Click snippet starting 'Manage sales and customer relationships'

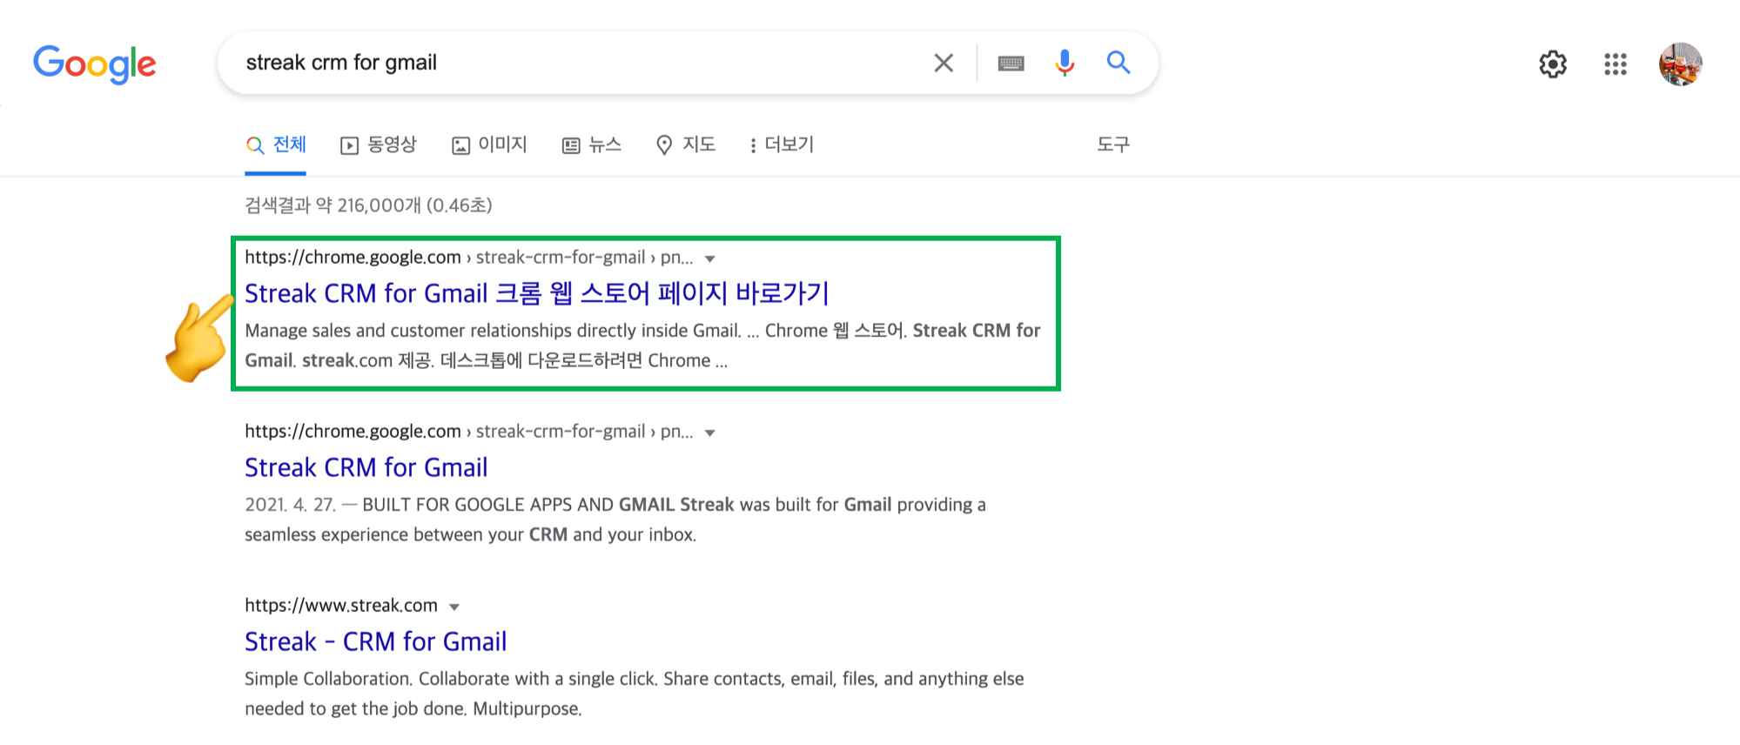pos(642,346)
